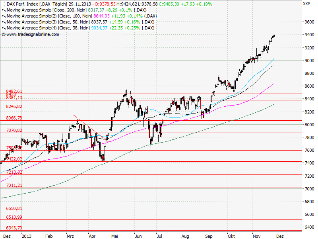Open the www.tradesignalonline.com link
This screenshot has width=318, height=239.
(32, 34)
